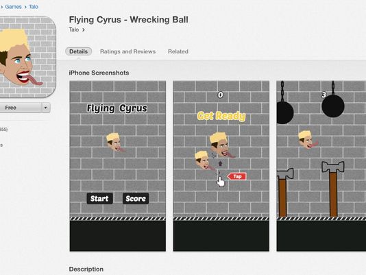Click the Start button in first screenshot
Screen dimensions: 366x275
coord(99,198)
